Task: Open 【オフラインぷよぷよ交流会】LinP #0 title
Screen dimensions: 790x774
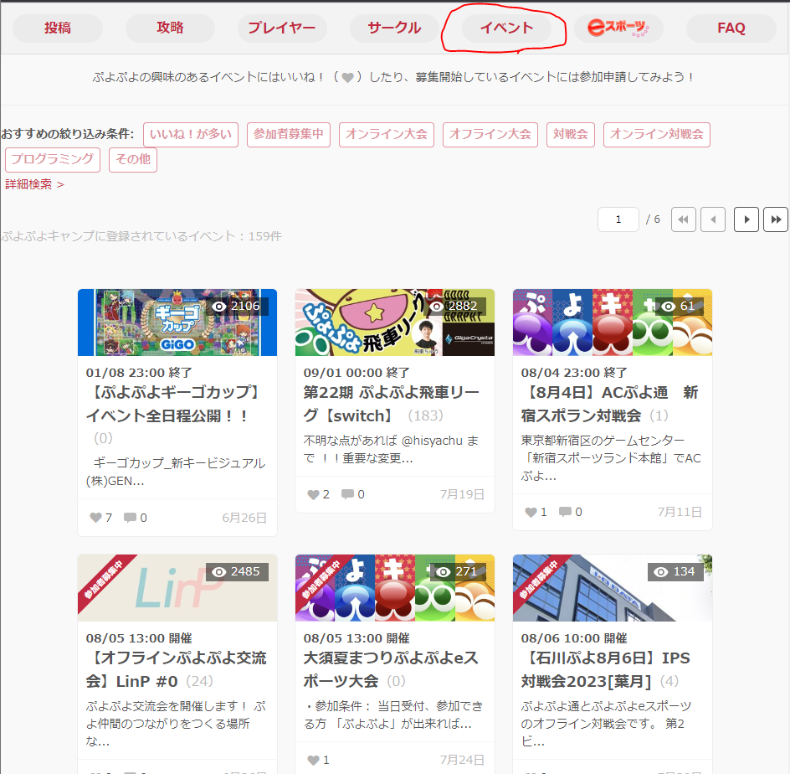Action: pos(176,669)
